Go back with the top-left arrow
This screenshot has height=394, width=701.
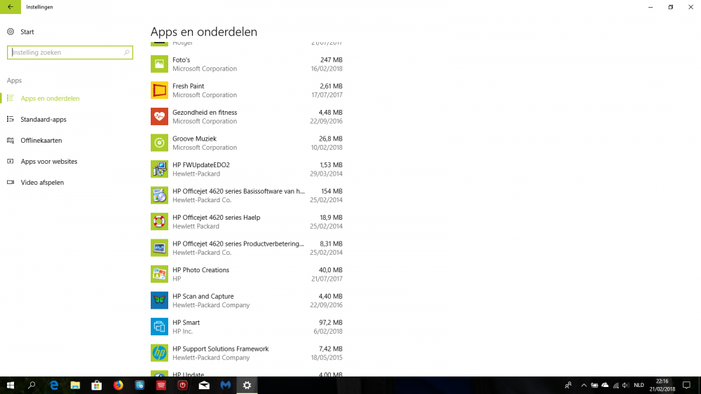click(11, 7)
